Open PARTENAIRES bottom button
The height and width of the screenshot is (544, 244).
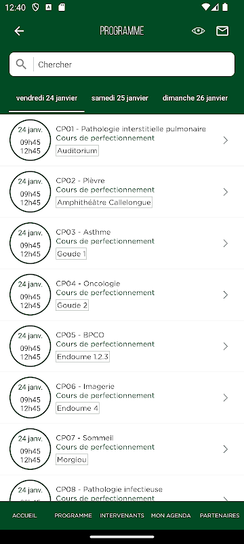pyautogui.click(x=220, y=515)
